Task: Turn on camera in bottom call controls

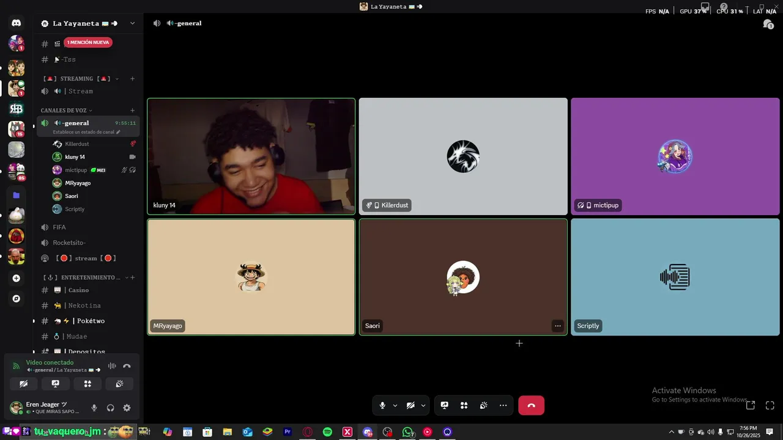Action: (x=410, y=405)
